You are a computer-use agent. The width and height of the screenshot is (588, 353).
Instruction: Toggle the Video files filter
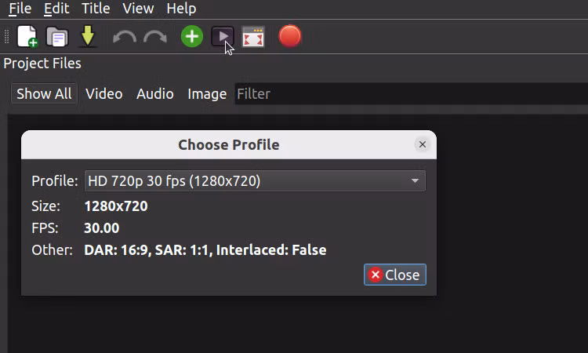tap(103, 93)
